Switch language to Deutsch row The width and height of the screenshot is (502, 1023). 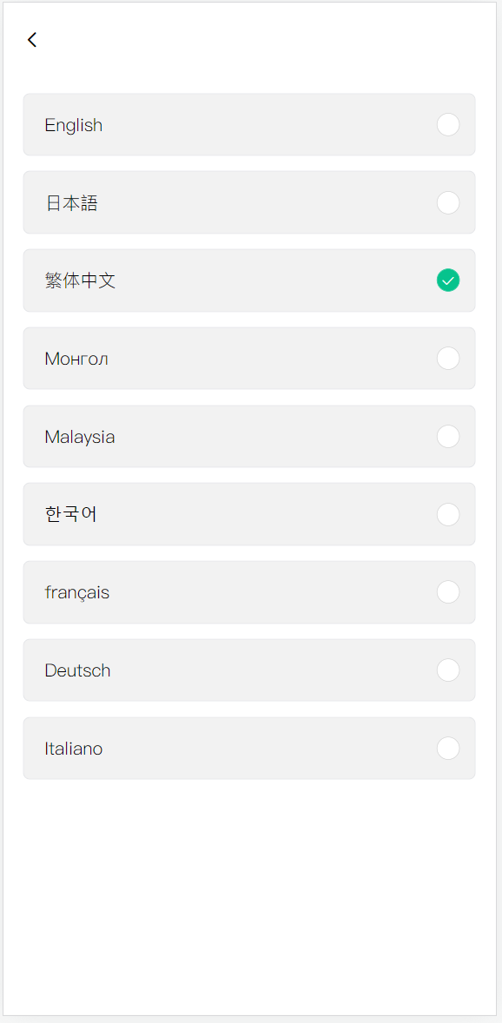(249, 670)
